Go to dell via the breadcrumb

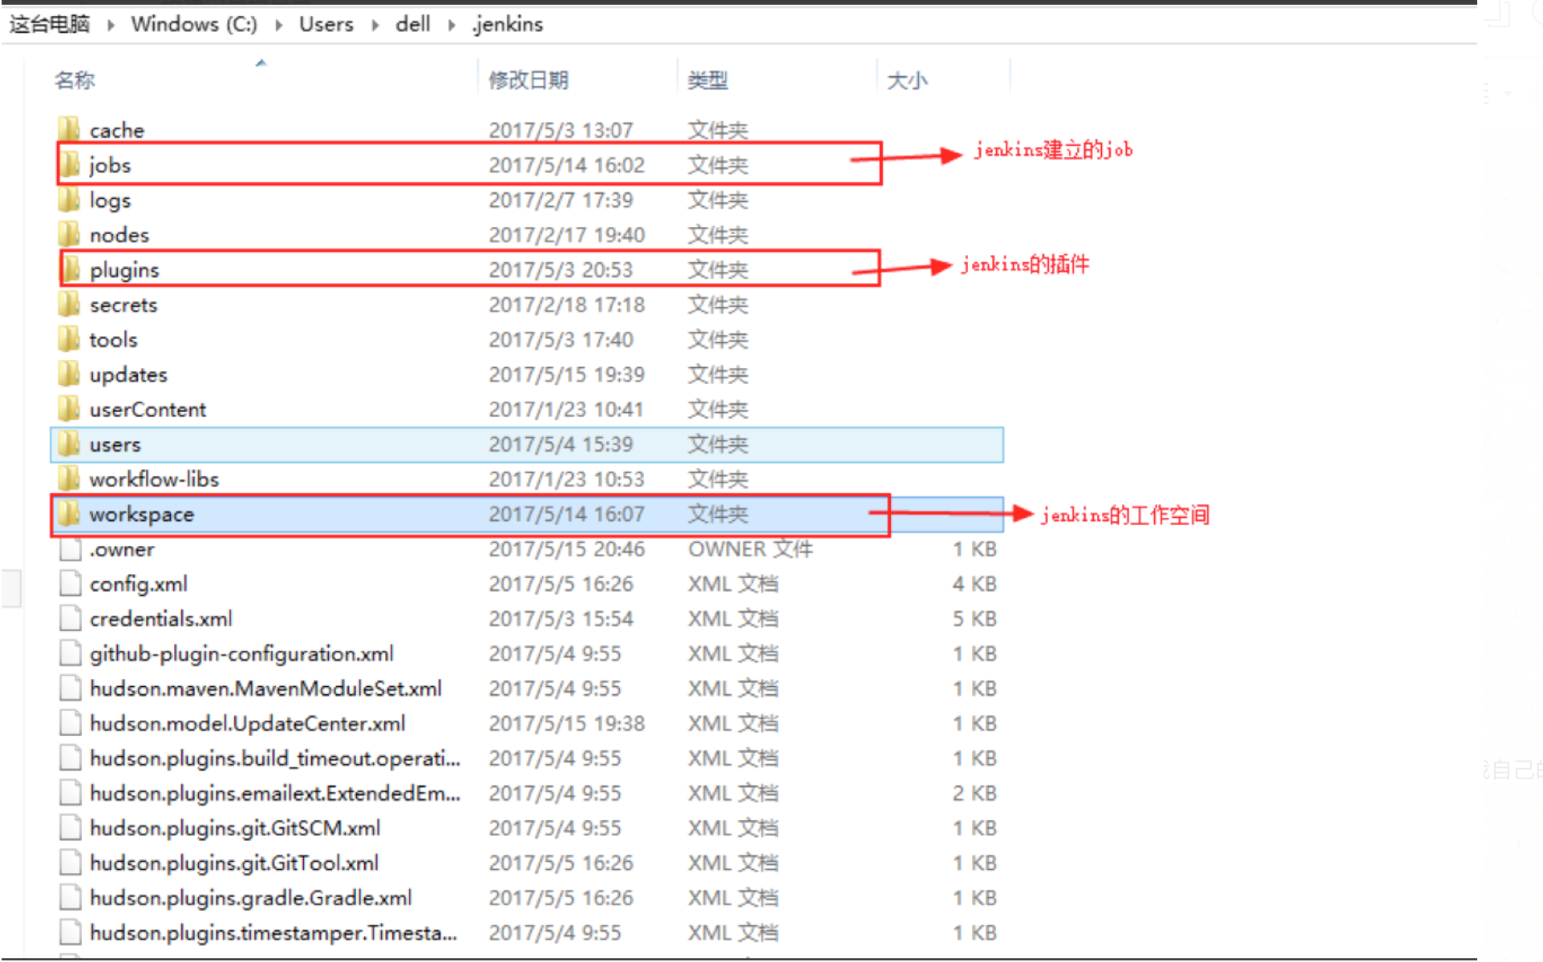412,24
